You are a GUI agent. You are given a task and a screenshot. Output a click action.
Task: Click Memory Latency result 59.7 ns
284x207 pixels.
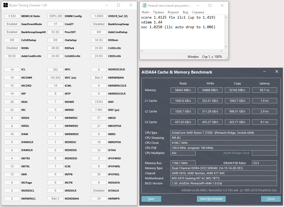click(x=265, y=90)
